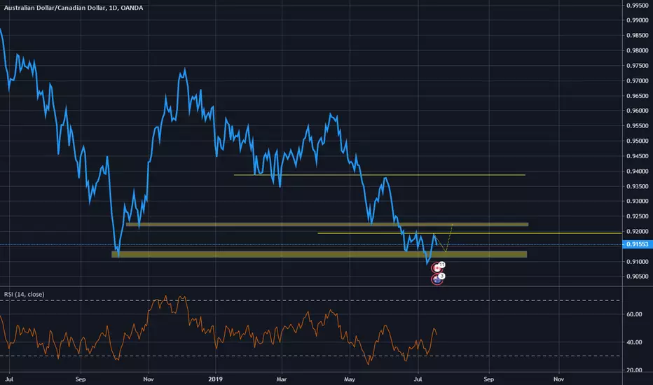Click the 0.99000 price axis label
The width and height of the screenshot is (653, 385).
point(637,20)
